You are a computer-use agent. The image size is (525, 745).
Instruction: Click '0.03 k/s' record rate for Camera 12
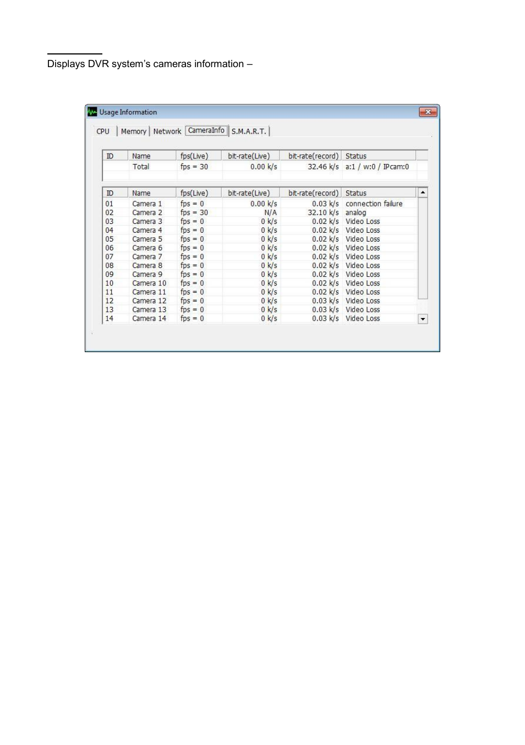pos(325,300)
